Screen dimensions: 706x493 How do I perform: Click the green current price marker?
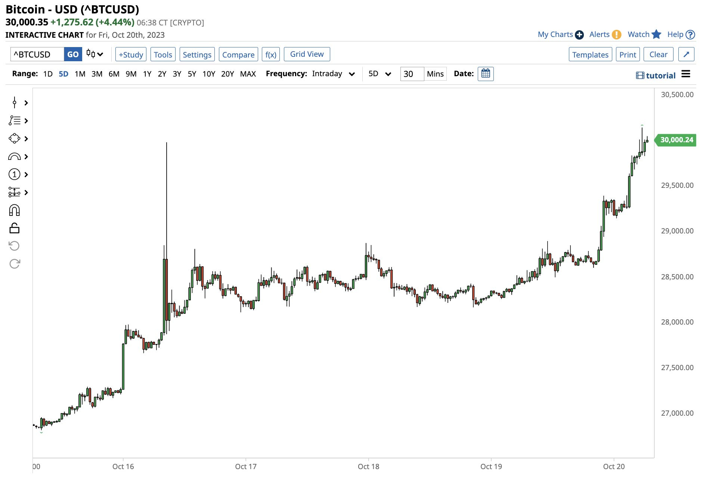(x=676, y=140)
